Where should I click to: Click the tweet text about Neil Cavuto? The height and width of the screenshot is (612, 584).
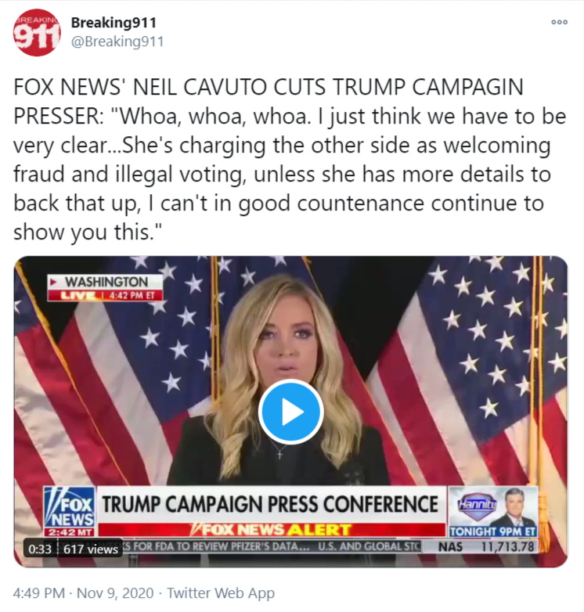tap(290, 160)
